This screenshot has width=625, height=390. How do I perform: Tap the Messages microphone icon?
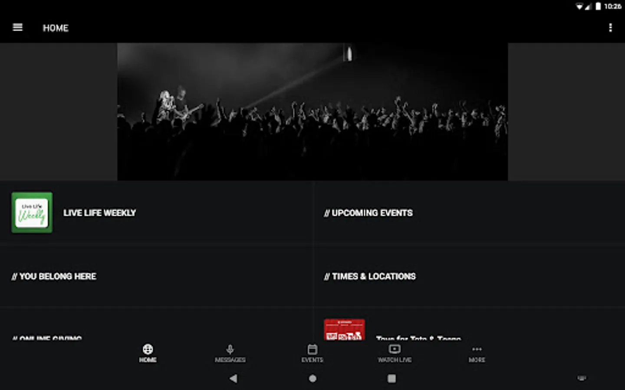tap(230, 349)
